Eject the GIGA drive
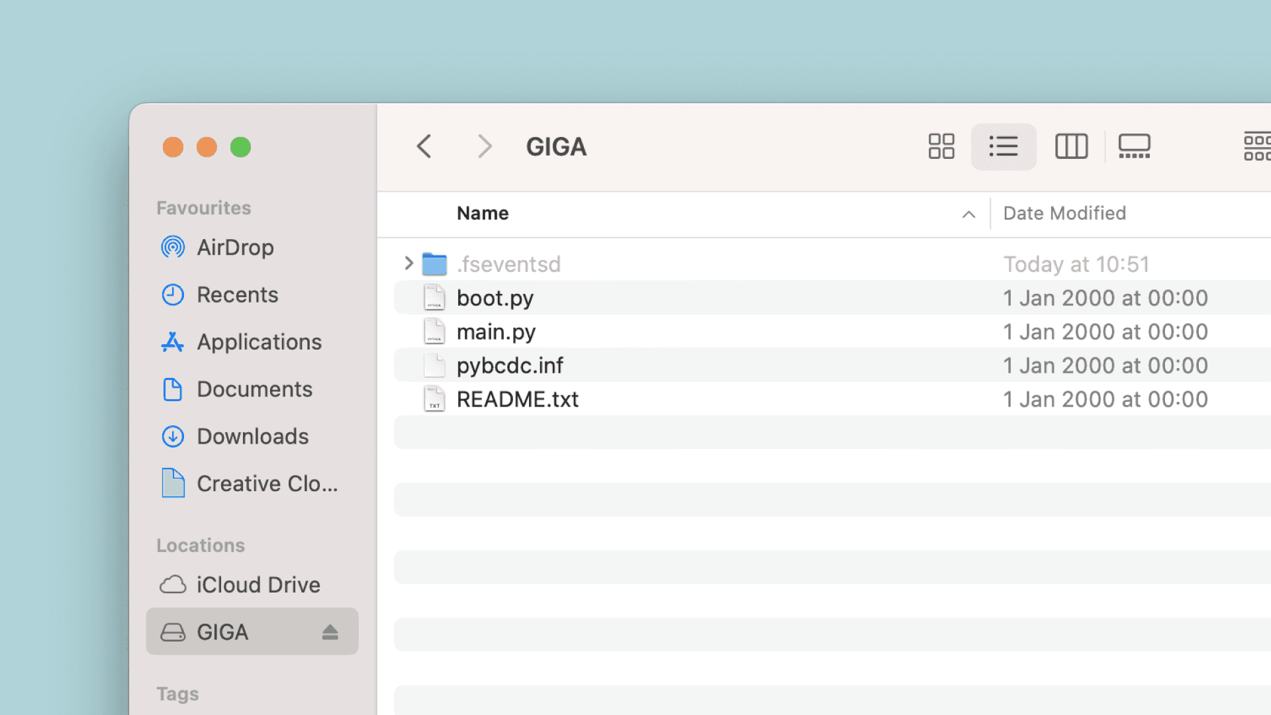Screen dimensions: 1271x715 click(x=330, y=632)
